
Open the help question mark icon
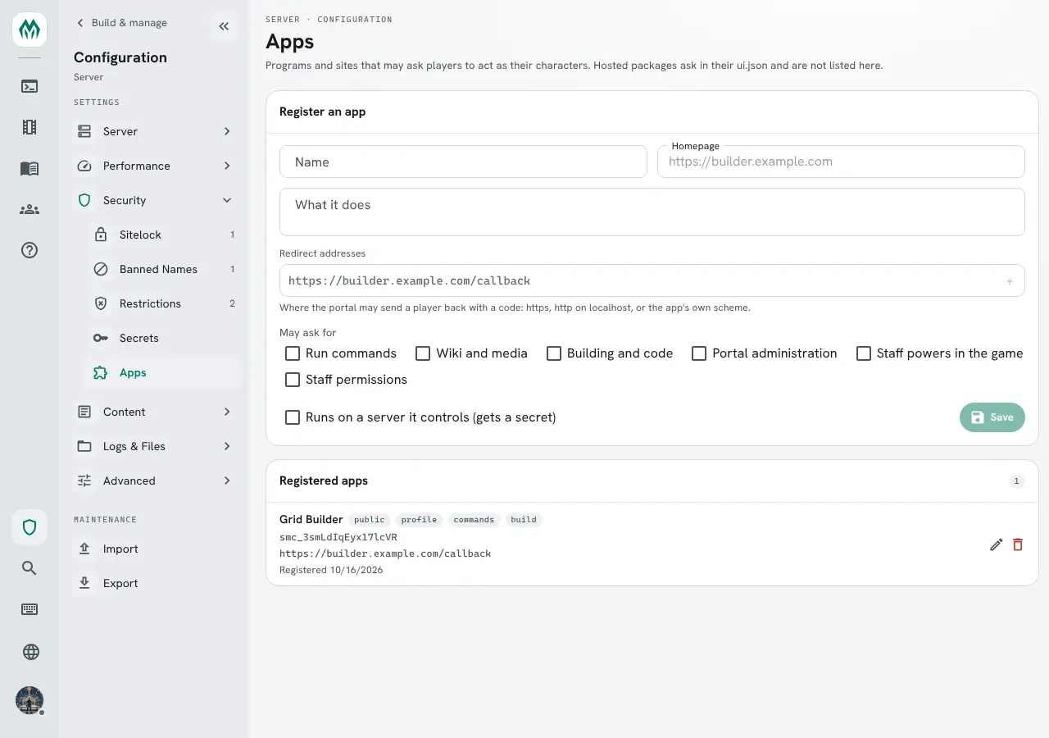click(30, 250)
